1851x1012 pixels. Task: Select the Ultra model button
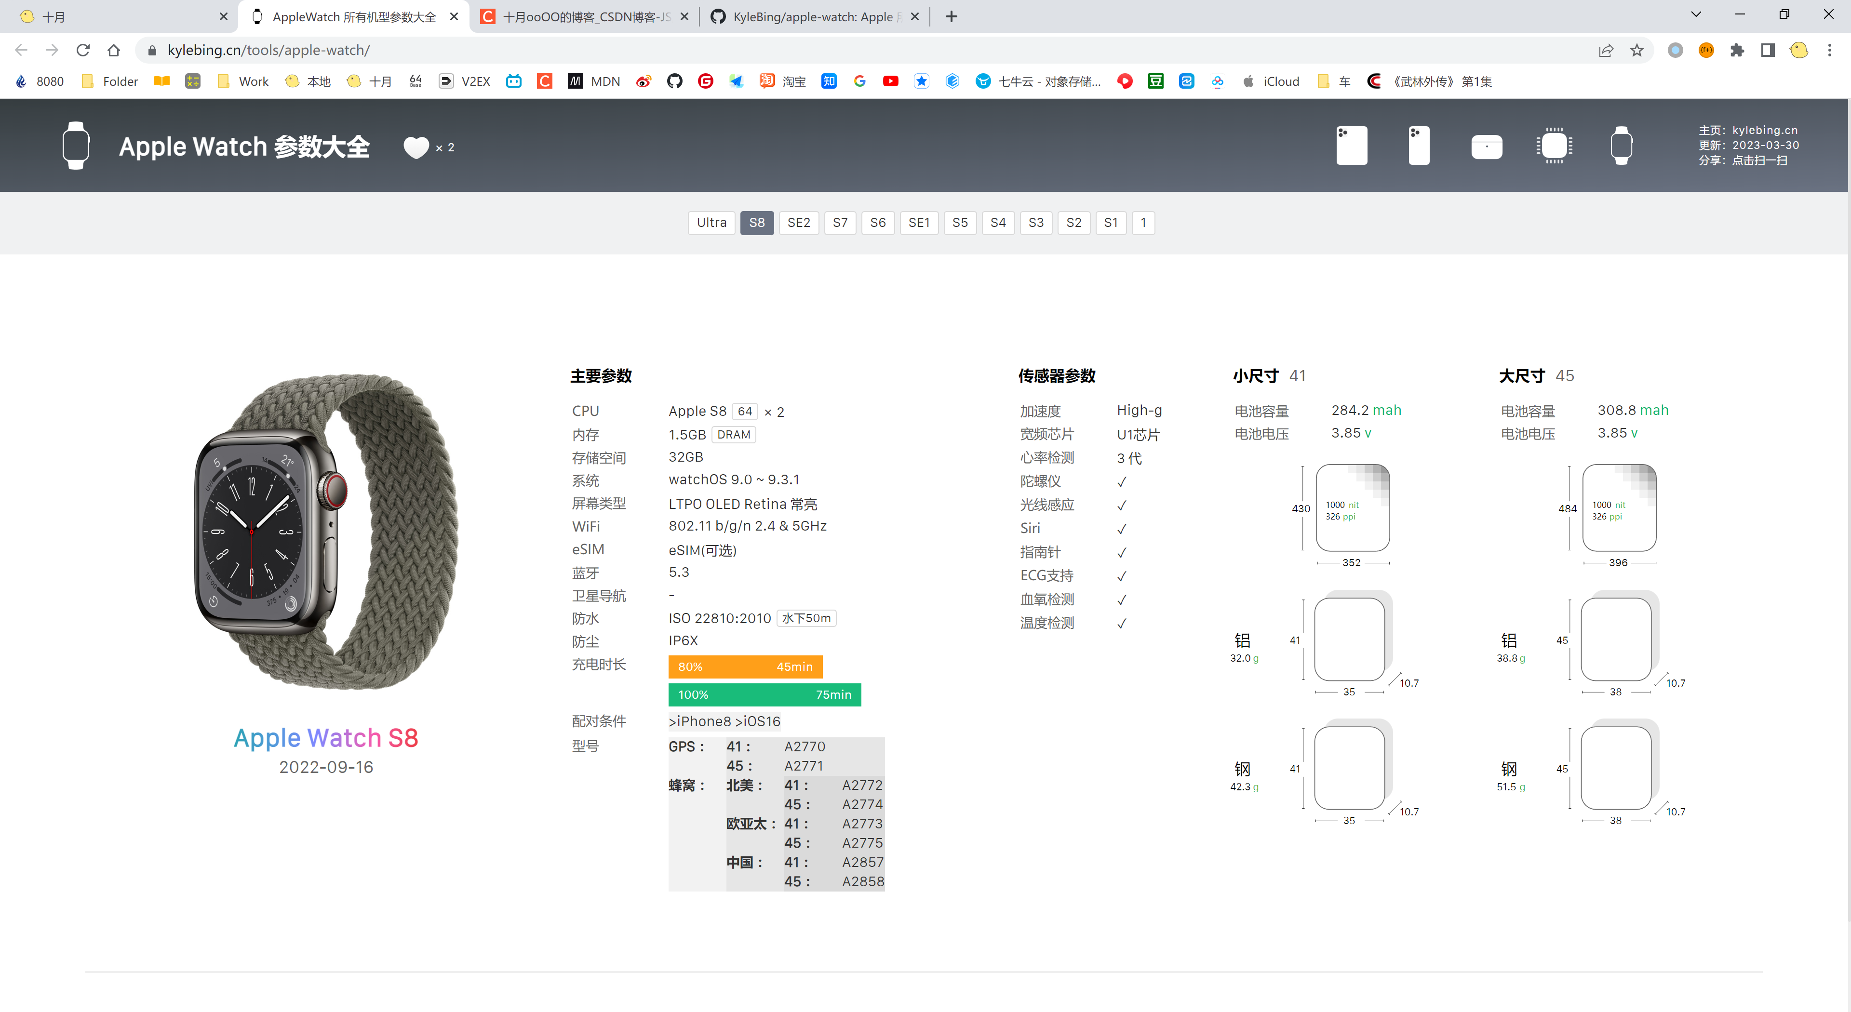(x=711, y=223)
